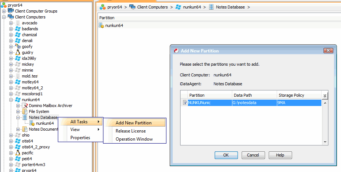The image size is (341, 172).
Task: Open Properties from the context menu
Action: pos(80,138)
